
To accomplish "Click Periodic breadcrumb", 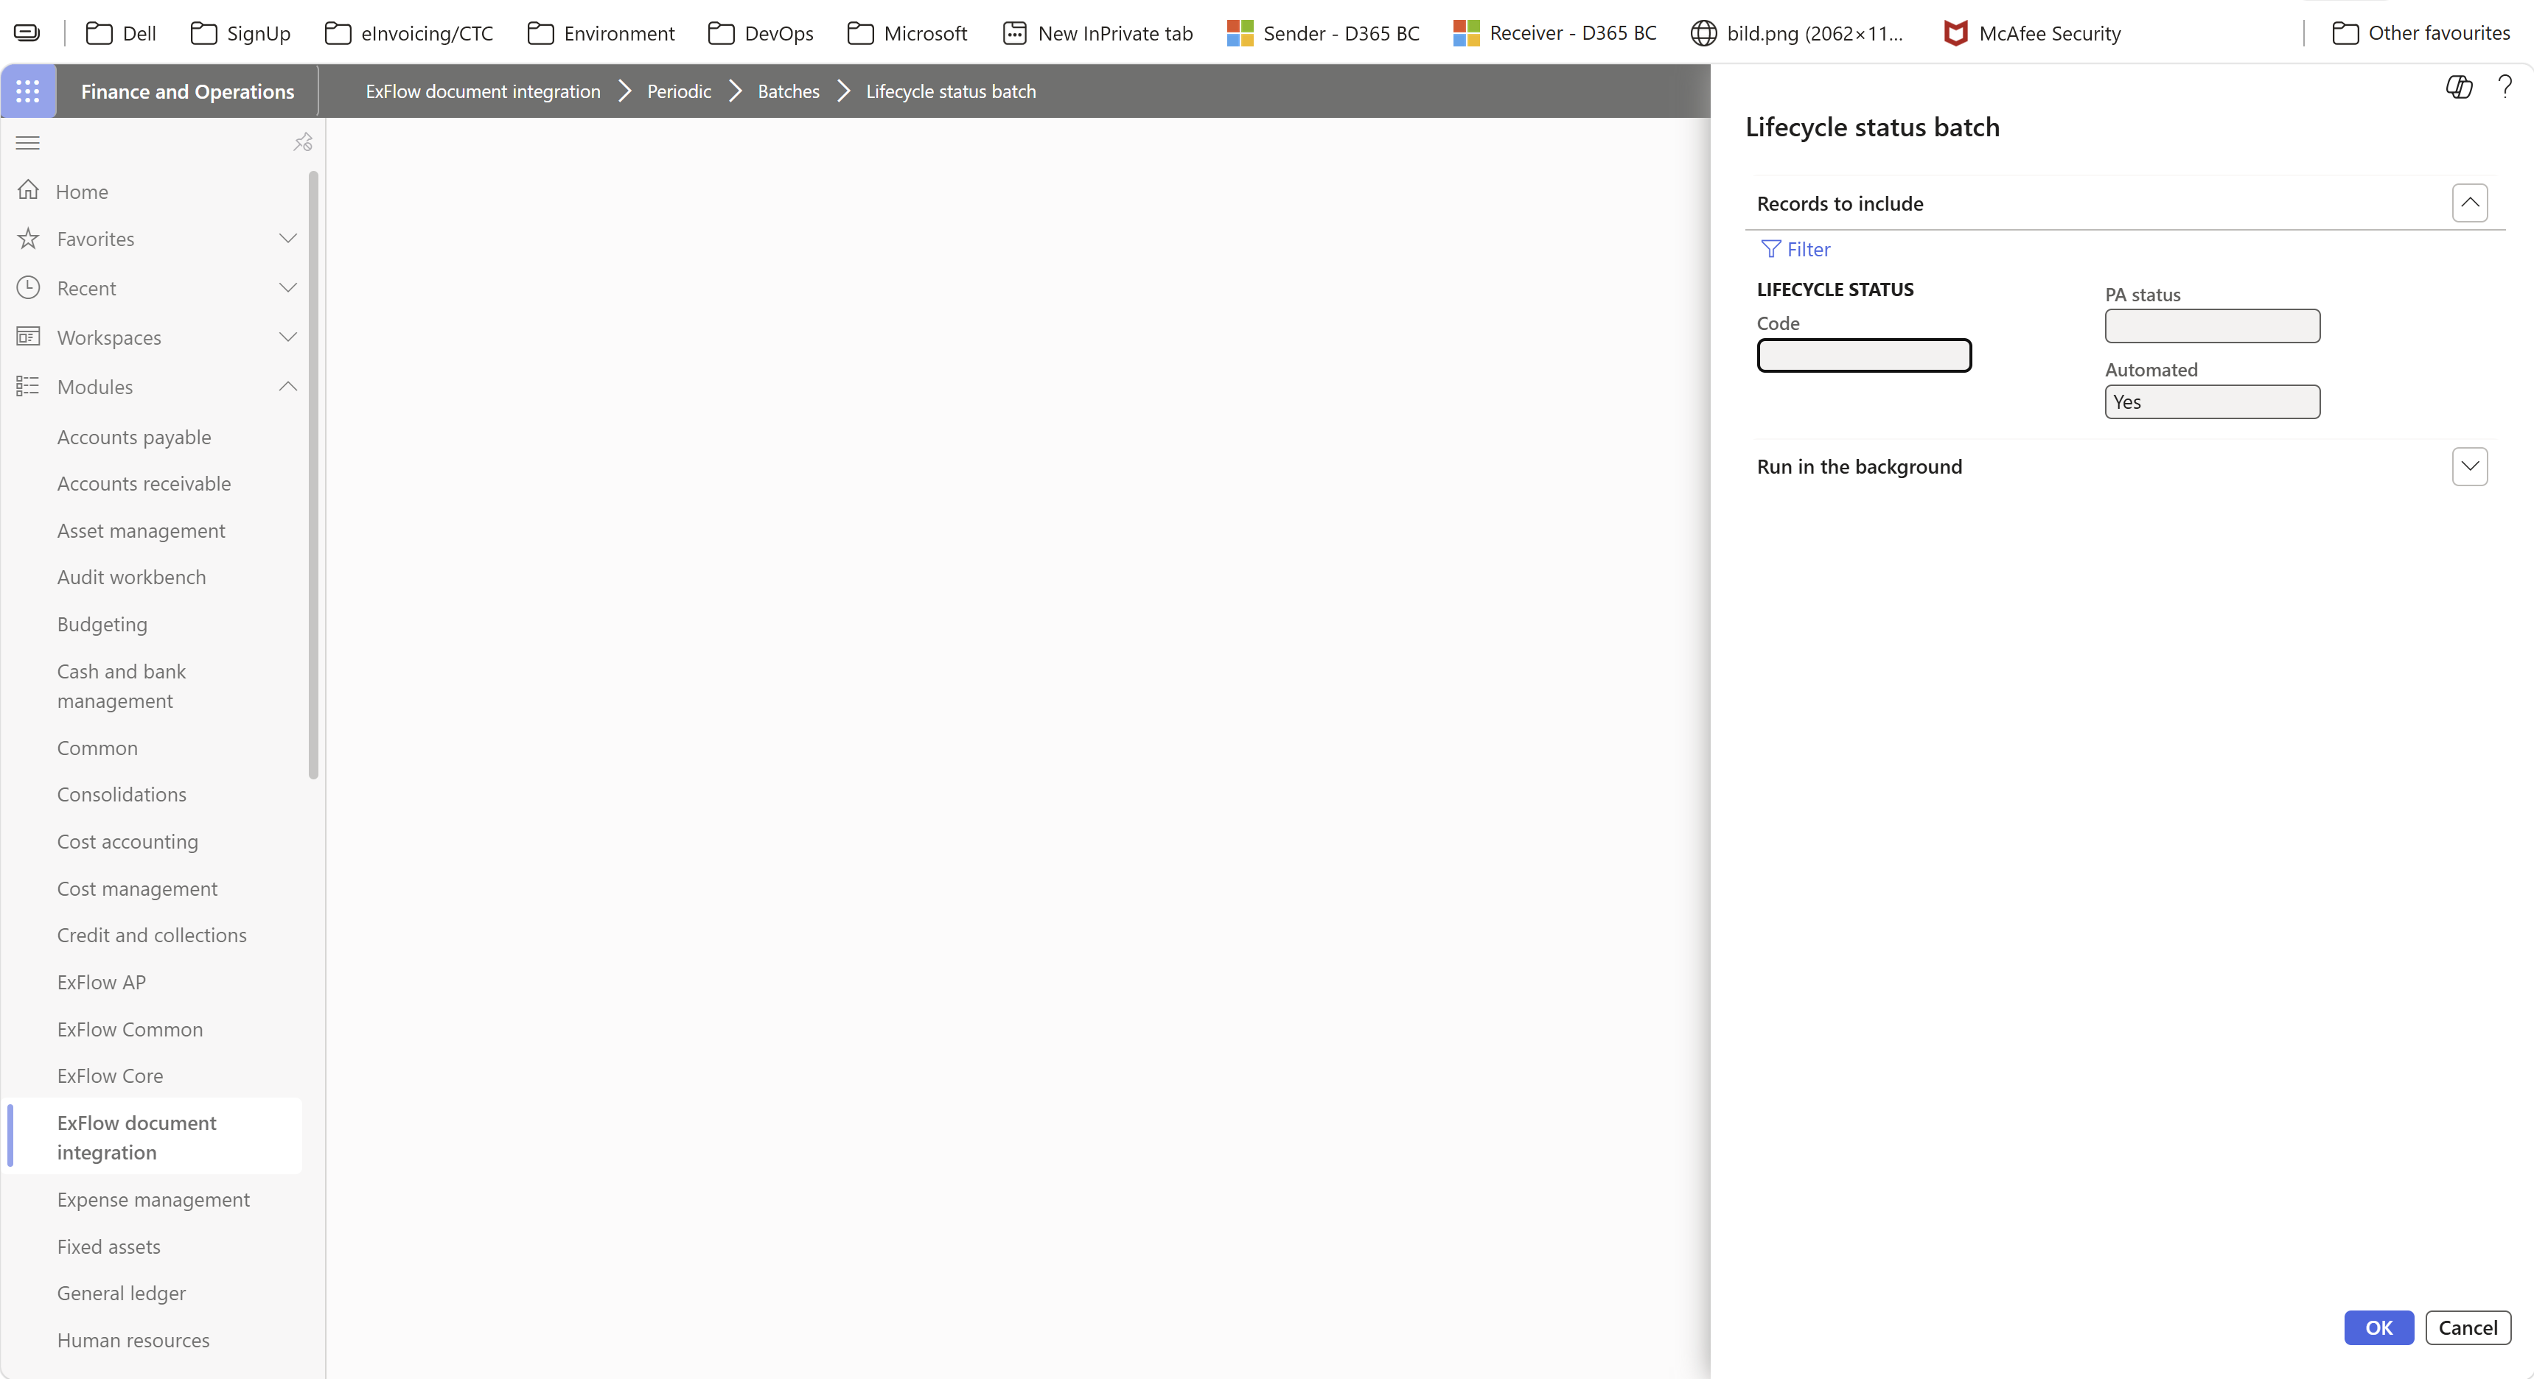I will pos(679,91).
